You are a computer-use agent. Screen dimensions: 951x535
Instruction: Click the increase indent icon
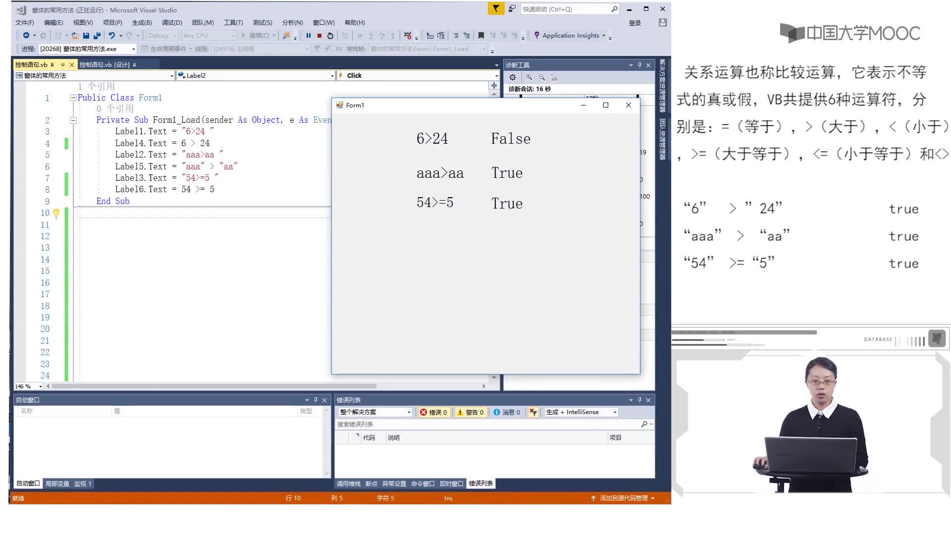tap(441, 36)
